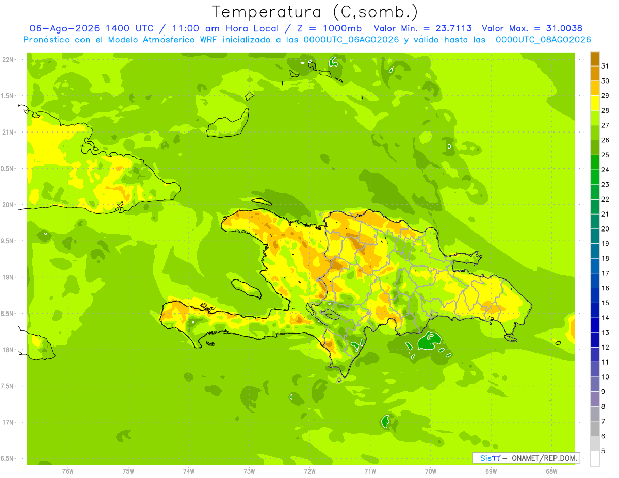Click the '70W' longitude axis label
This screenshot has width=619, height=478.
pyautogui.click(x=431, y=472)
